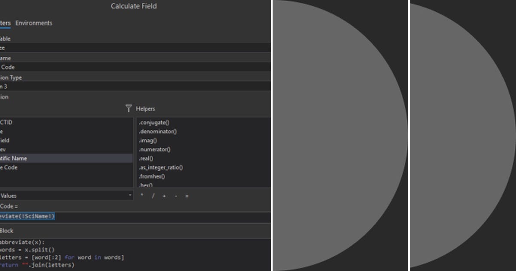
Task: Click inside the Code Block editor
Action: 129,254
